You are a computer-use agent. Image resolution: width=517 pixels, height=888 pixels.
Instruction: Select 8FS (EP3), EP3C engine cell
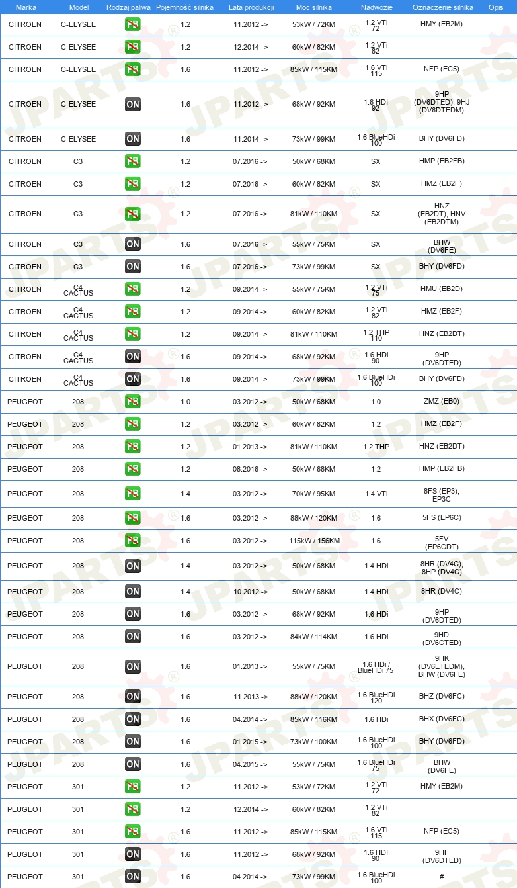pyautogui.click(x=442, y=495)
